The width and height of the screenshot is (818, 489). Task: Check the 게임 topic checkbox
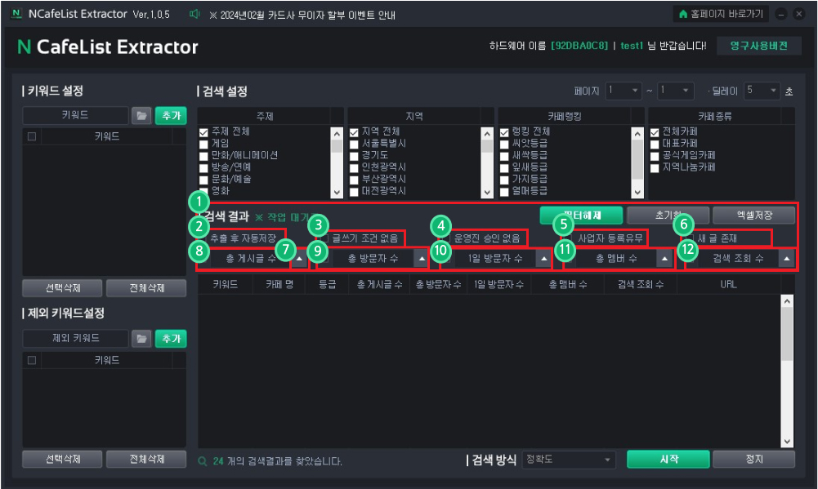203,144
